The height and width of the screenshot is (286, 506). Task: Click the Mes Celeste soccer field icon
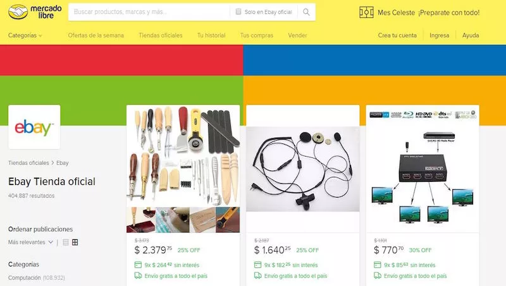pos(366,12)
